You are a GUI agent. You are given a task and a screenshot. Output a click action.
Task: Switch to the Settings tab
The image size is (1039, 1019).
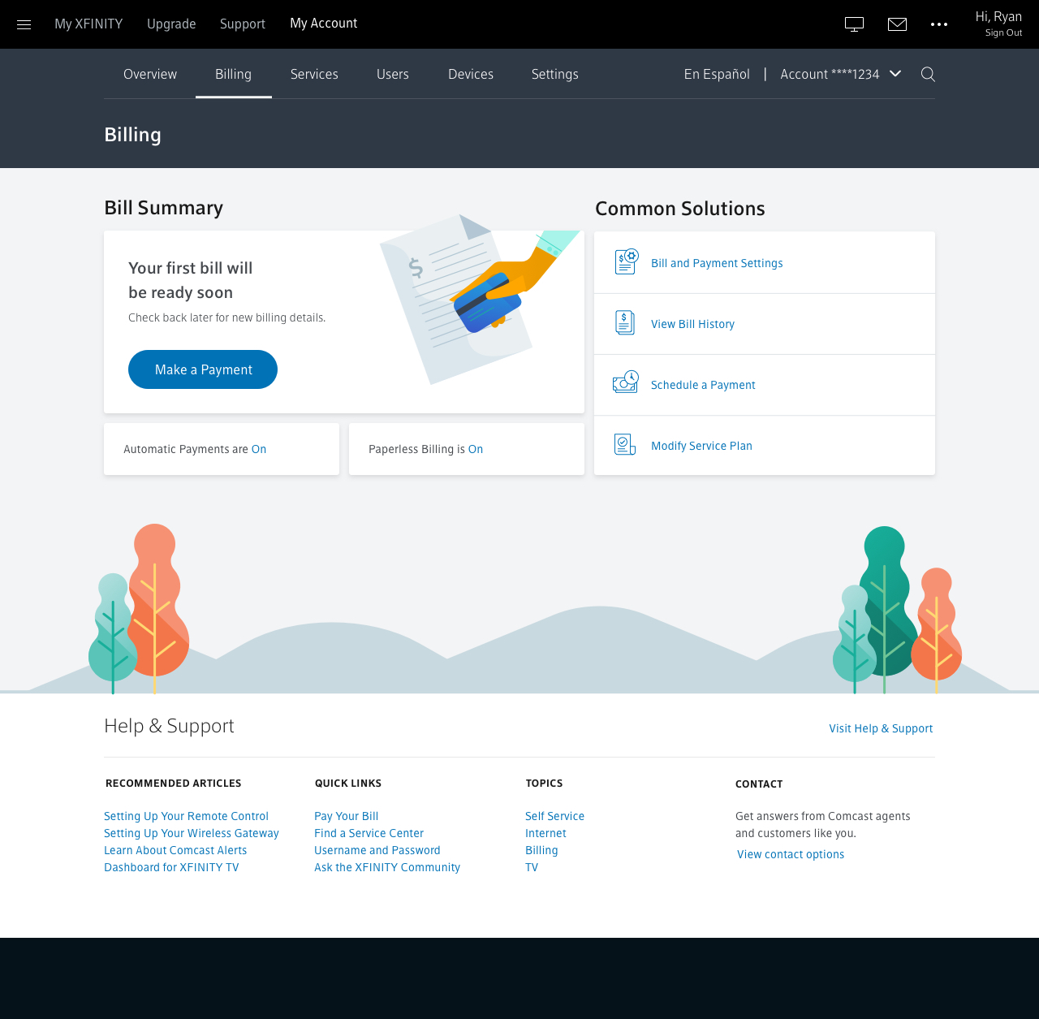coord(555,74)
